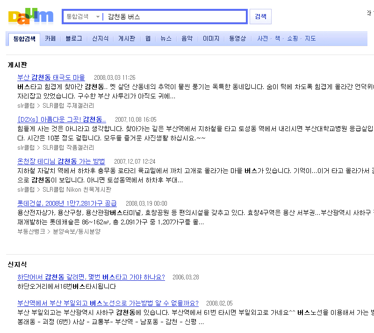The image size is (374, 333).
Task: Click source text 분양속보/동시분양
Action: coord(77,231)
